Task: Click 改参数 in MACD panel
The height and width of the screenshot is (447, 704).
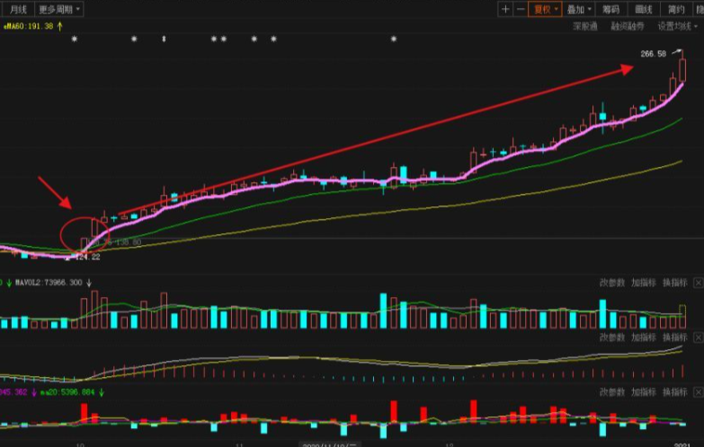Action: coord(612,337)
